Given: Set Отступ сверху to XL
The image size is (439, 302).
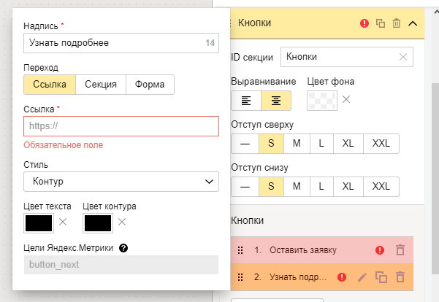Looking at the screenshot, I should click(348, 144).
